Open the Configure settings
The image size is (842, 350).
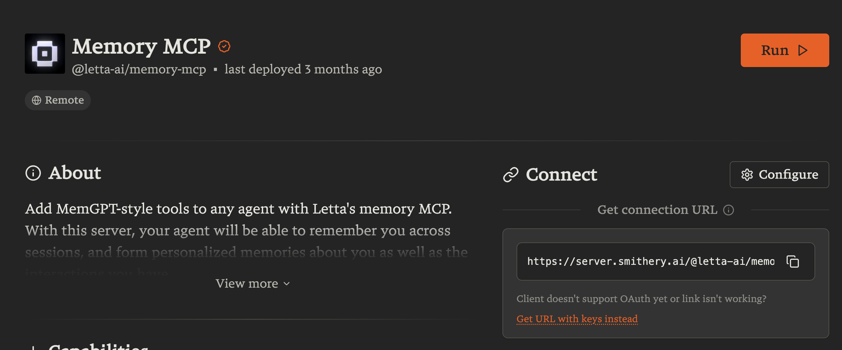779,175
